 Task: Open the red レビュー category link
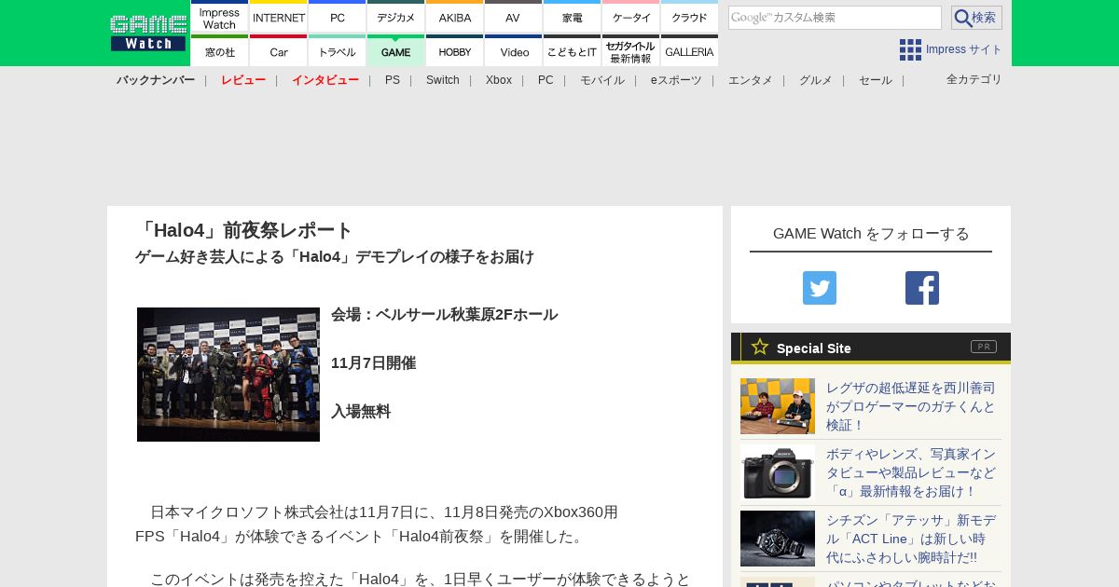click(x=243, y=80)
